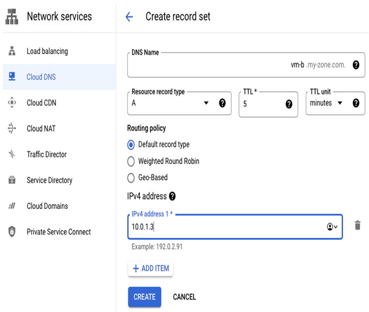369x312 pixels.
Task: Click the TTL unit help icon
Action: pos(356,103)
